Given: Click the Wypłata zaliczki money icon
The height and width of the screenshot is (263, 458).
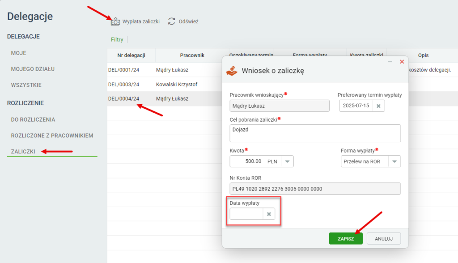Looking at the screenshot, I should (x=115, y=21).
